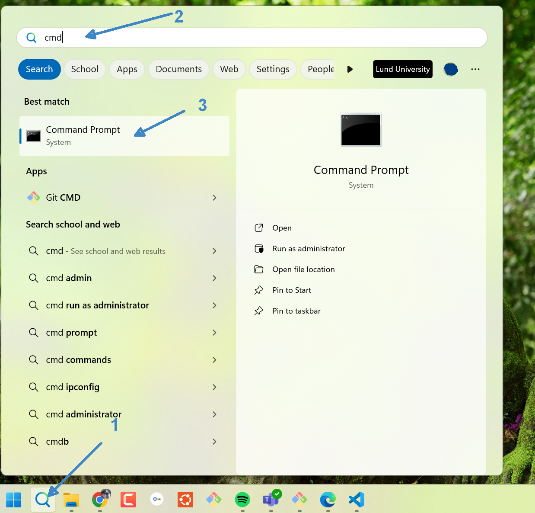Image resolution: width=535 pixels, height=513 pixels.
Task: Click the Git CMD app icon
Action: click(x=34, y=198)
